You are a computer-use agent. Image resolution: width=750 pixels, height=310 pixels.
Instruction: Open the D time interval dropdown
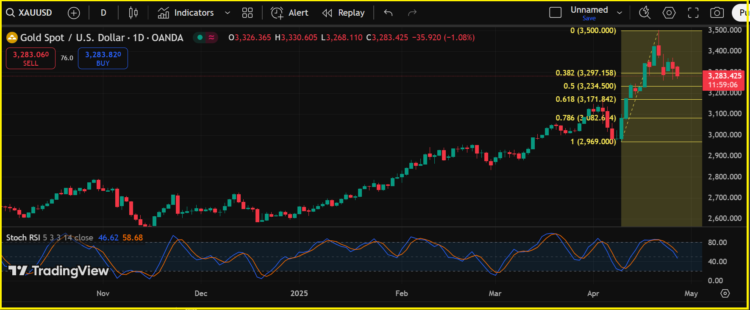103,13
